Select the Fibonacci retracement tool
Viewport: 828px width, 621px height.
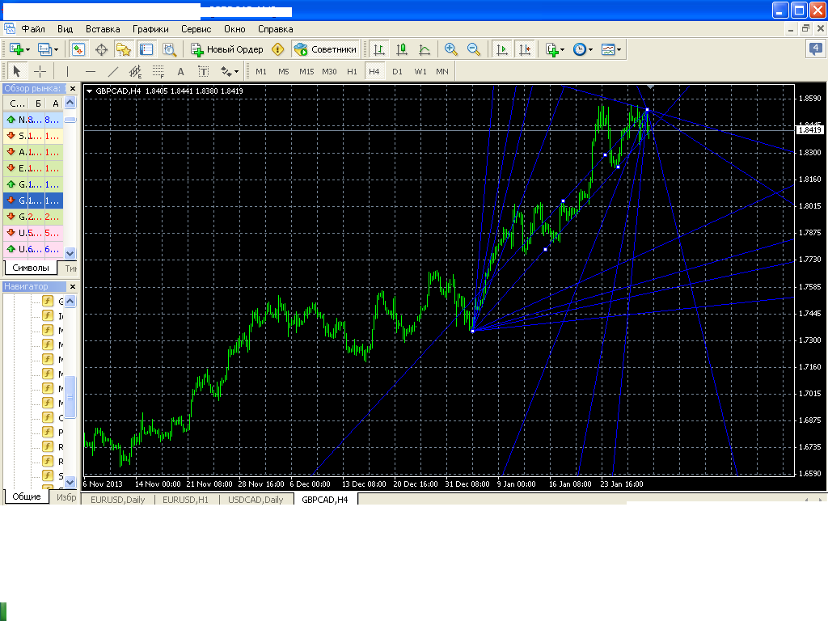click(158, 71)
